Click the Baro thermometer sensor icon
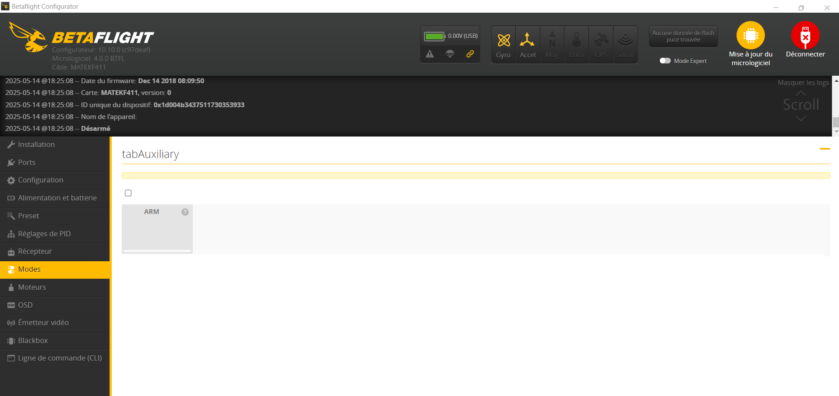This screenshot has width=839, height=396. (577, 41)
